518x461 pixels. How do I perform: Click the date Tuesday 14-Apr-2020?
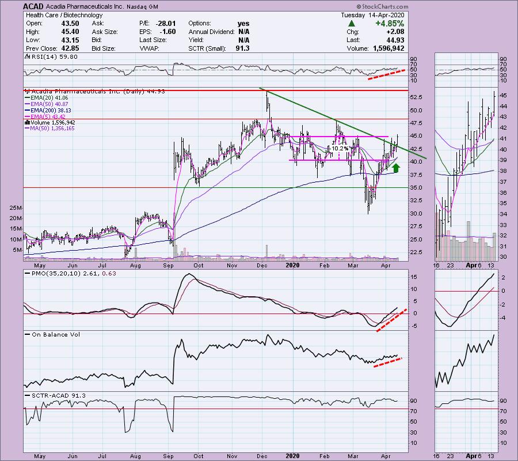point(372,15)
